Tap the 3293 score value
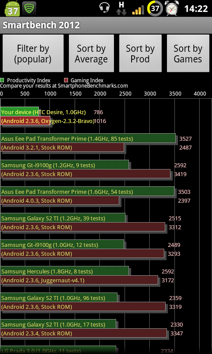Image resolution: width=212 pixels, height=354 pixels. (x=174, y=254)
